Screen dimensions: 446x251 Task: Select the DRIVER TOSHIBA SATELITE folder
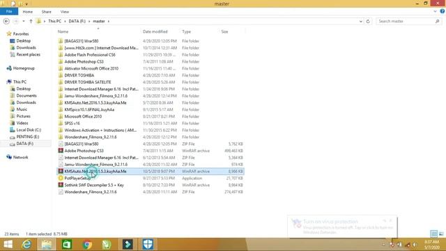click(88, 82)
